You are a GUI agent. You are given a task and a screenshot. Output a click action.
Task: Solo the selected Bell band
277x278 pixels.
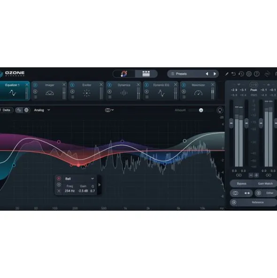(59, 185)
